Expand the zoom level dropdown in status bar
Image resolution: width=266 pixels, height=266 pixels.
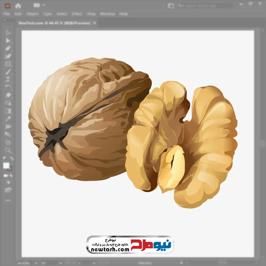(x=36, y=263)
